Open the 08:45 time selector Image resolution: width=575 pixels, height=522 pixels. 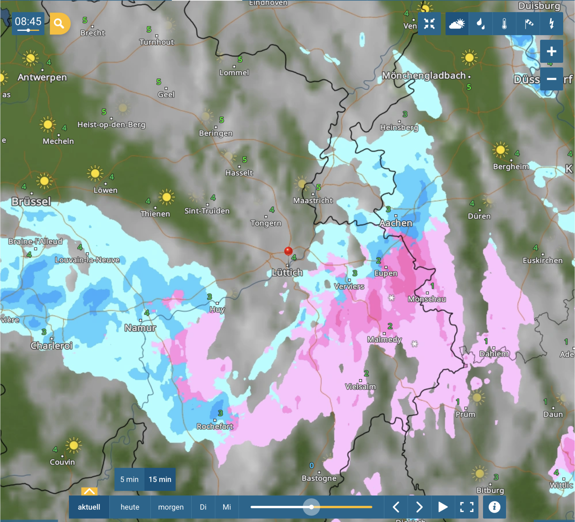(28, 24)
